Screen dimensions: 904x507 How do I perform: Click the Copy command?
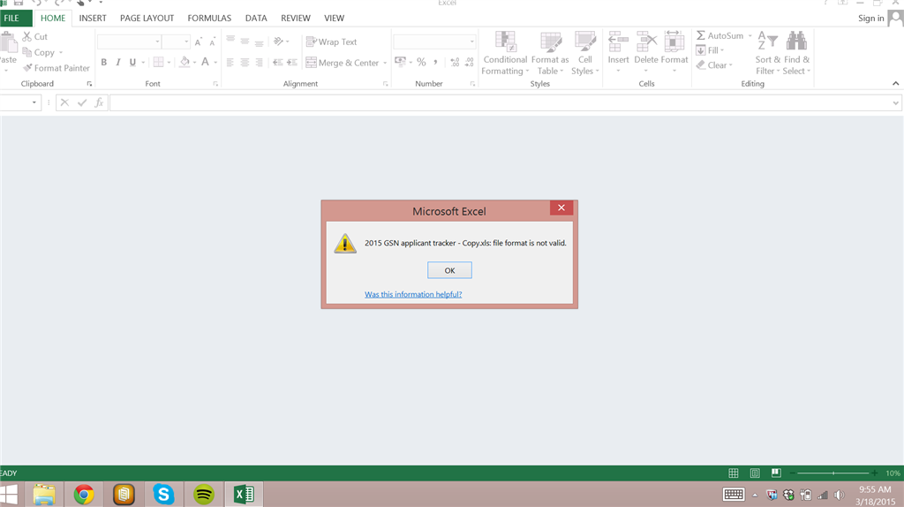(39, 52)
